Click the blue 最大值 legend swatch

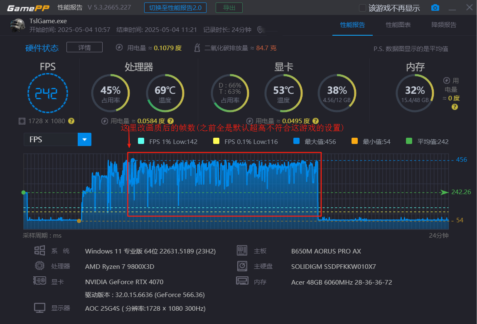coord(296,141)
